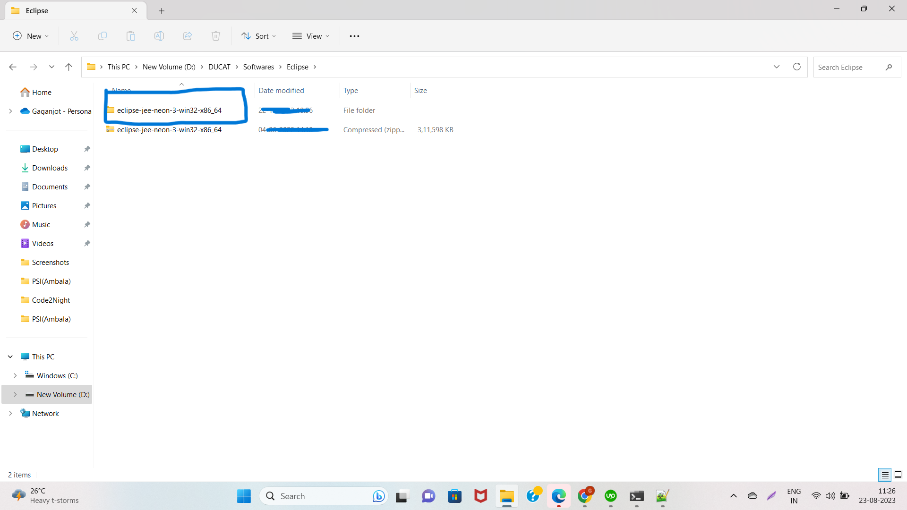Go back with the left arrow
The width and height of the screenshot is (907, 510).
click(x=13, y=67)
